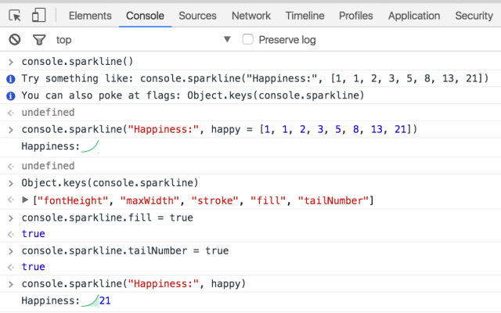This screenshot has width=501, height=313.
Task: Click the "stroke" string in the array
Action: [x=215, y=200]
